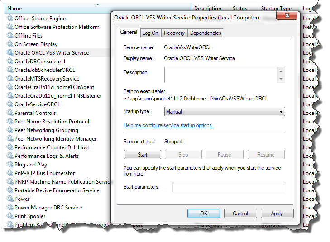Click the OK button
Screen dimensions: 330x242
[204, 214]
